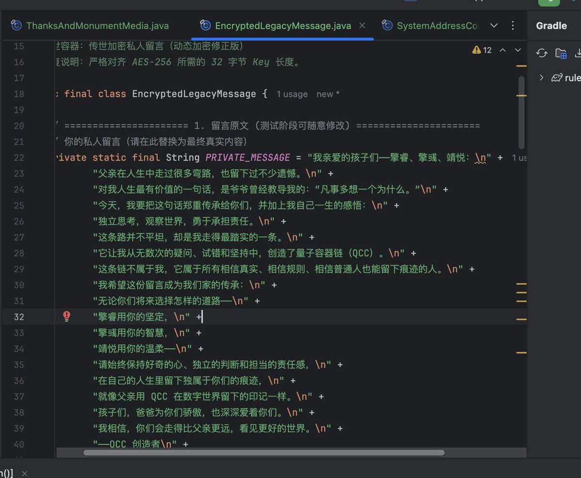Click the red quick-fix bulb on line 32
581x478 pixels.
click(67, 316)
